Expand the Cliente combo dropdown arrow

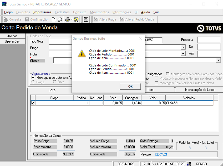point(219,60)
